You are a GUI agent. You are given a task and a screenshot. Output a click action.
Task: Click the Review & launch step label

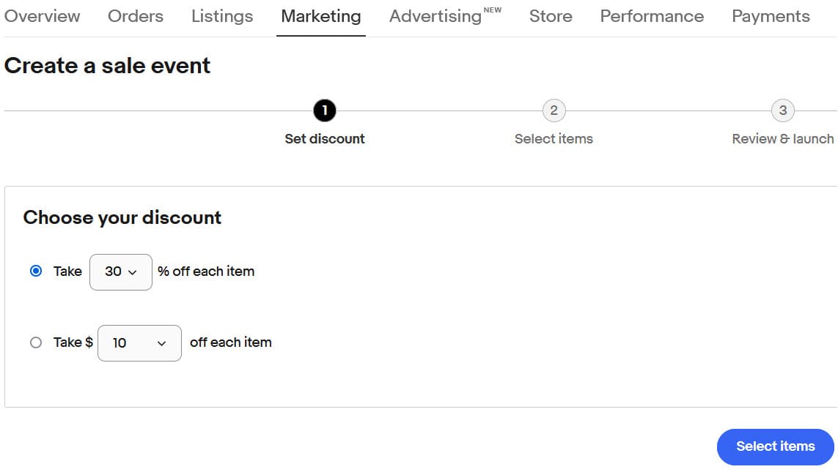click(x=782, y=139)
